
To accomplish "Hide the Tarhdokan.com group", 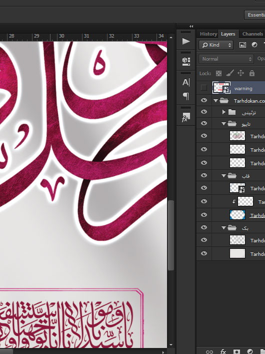I will tap(204, 100).
